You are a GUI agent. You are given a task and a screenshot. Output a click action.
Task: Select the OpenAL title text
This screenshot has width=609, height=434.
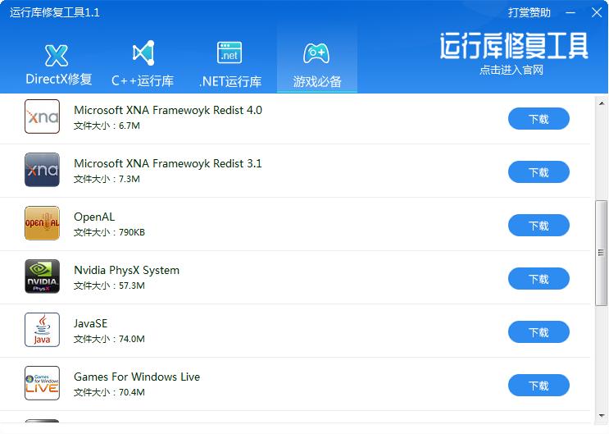click(x=94, y=217)
